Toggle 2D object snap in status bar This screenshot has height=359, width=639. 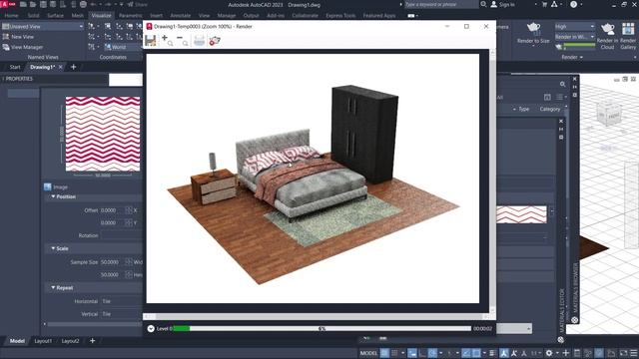point(476,353)
